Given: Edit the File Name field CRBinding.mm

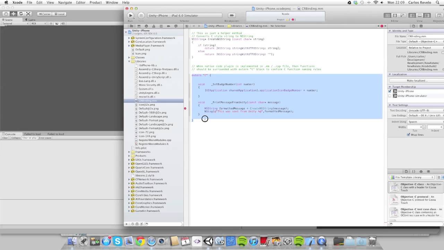Looking at the screenshot, I should (426, 36).
